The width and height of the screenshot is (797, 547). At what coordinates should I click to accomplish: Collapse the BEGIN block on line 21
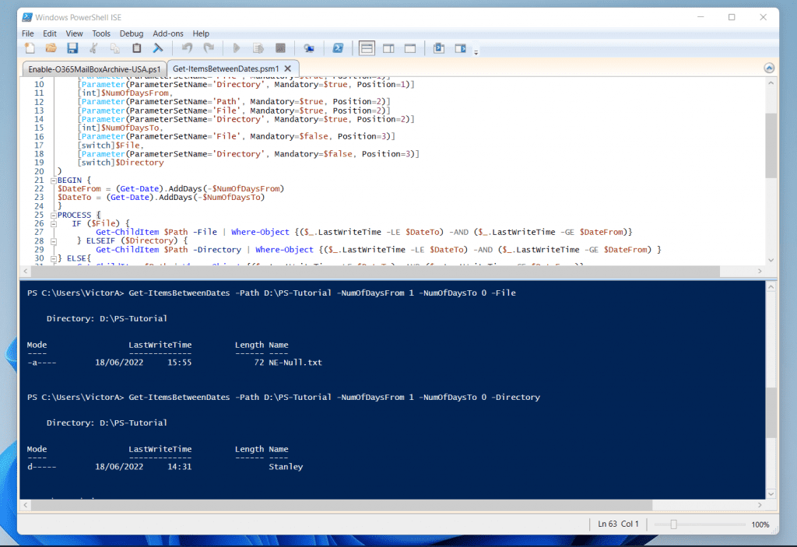pyautogui.click(x=54, y=181)
